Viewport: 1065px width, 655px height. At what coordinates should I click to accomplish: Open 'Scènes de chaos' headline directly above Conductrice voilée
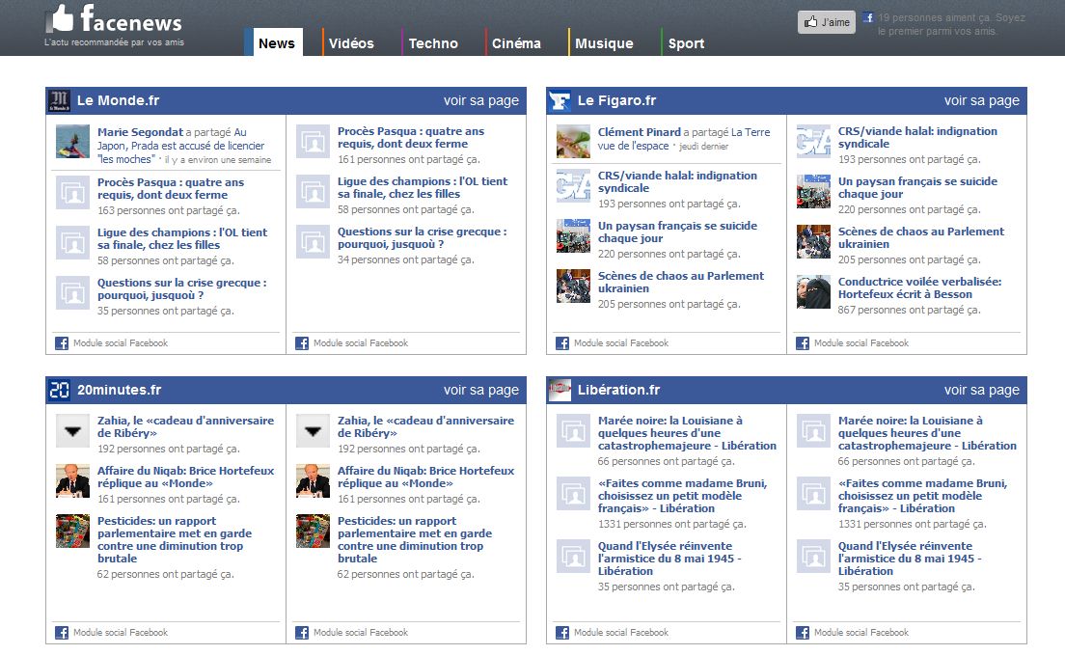click(921, 238)
